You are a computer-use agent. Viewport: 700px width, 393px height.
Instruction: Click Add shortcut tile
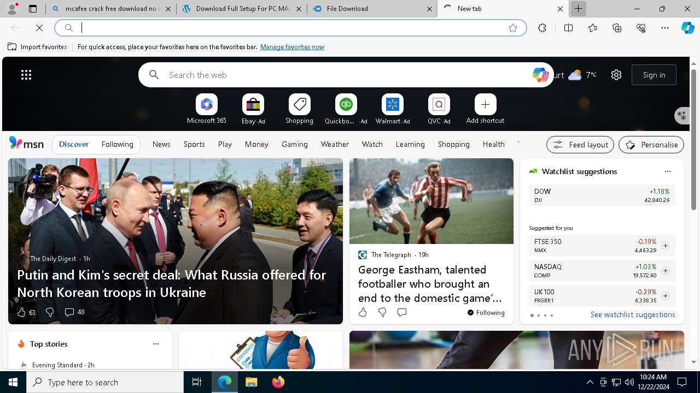[485, 109]
